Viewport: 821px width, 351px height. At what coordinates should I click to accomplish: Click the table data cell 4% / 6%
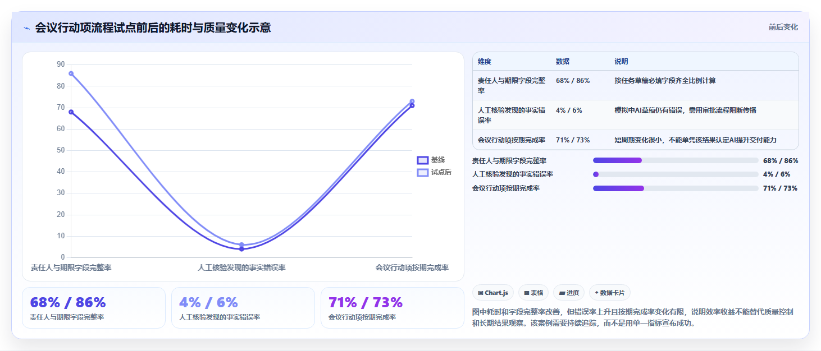click(569, 110)
